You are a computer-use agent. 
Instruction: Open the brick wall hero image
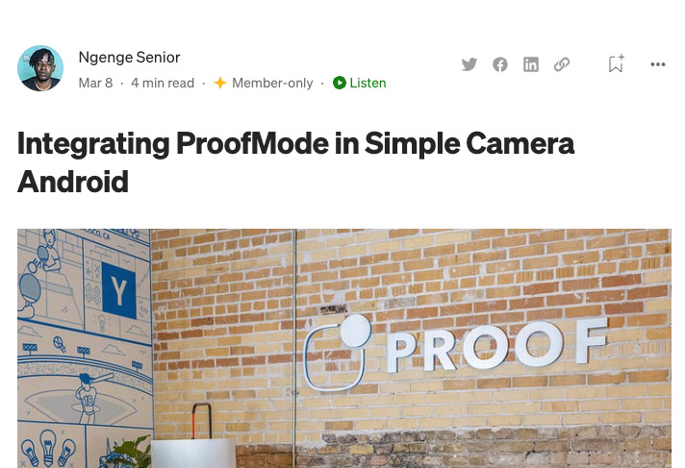(344, 349)
